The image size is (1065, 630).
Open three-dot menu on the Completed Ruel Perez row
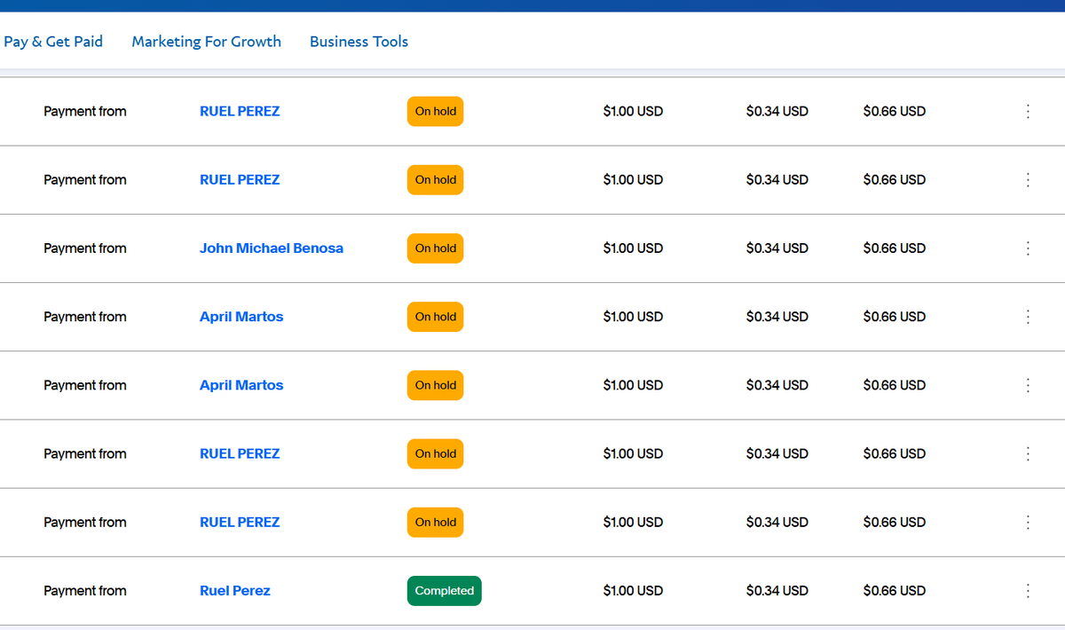pos(1028,591)
